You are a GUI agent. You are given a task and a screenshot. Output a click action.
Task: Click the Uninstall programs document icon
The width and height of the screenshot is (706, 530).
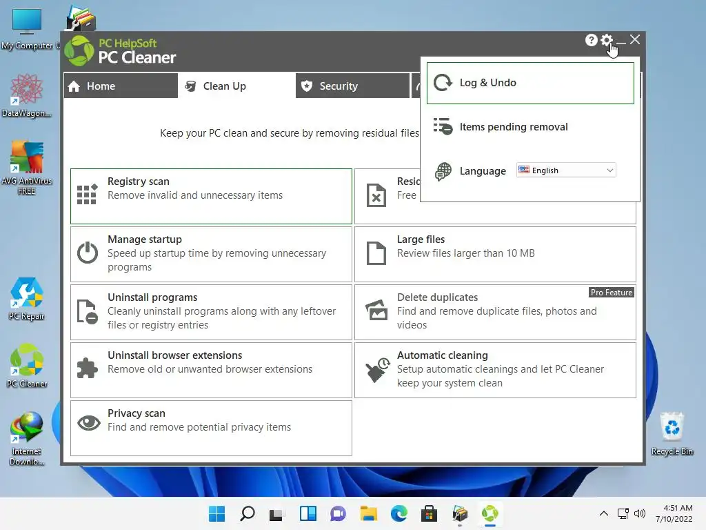tap(87, 311)
